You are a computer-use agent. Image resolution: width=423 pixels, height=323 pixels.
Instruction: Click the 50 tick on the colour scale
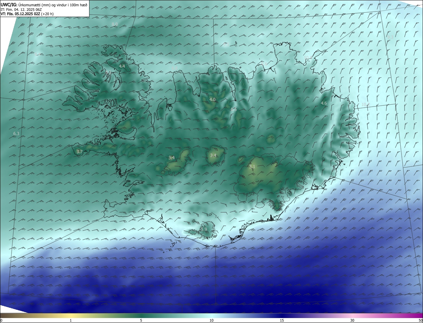click(x=420, y=320)
